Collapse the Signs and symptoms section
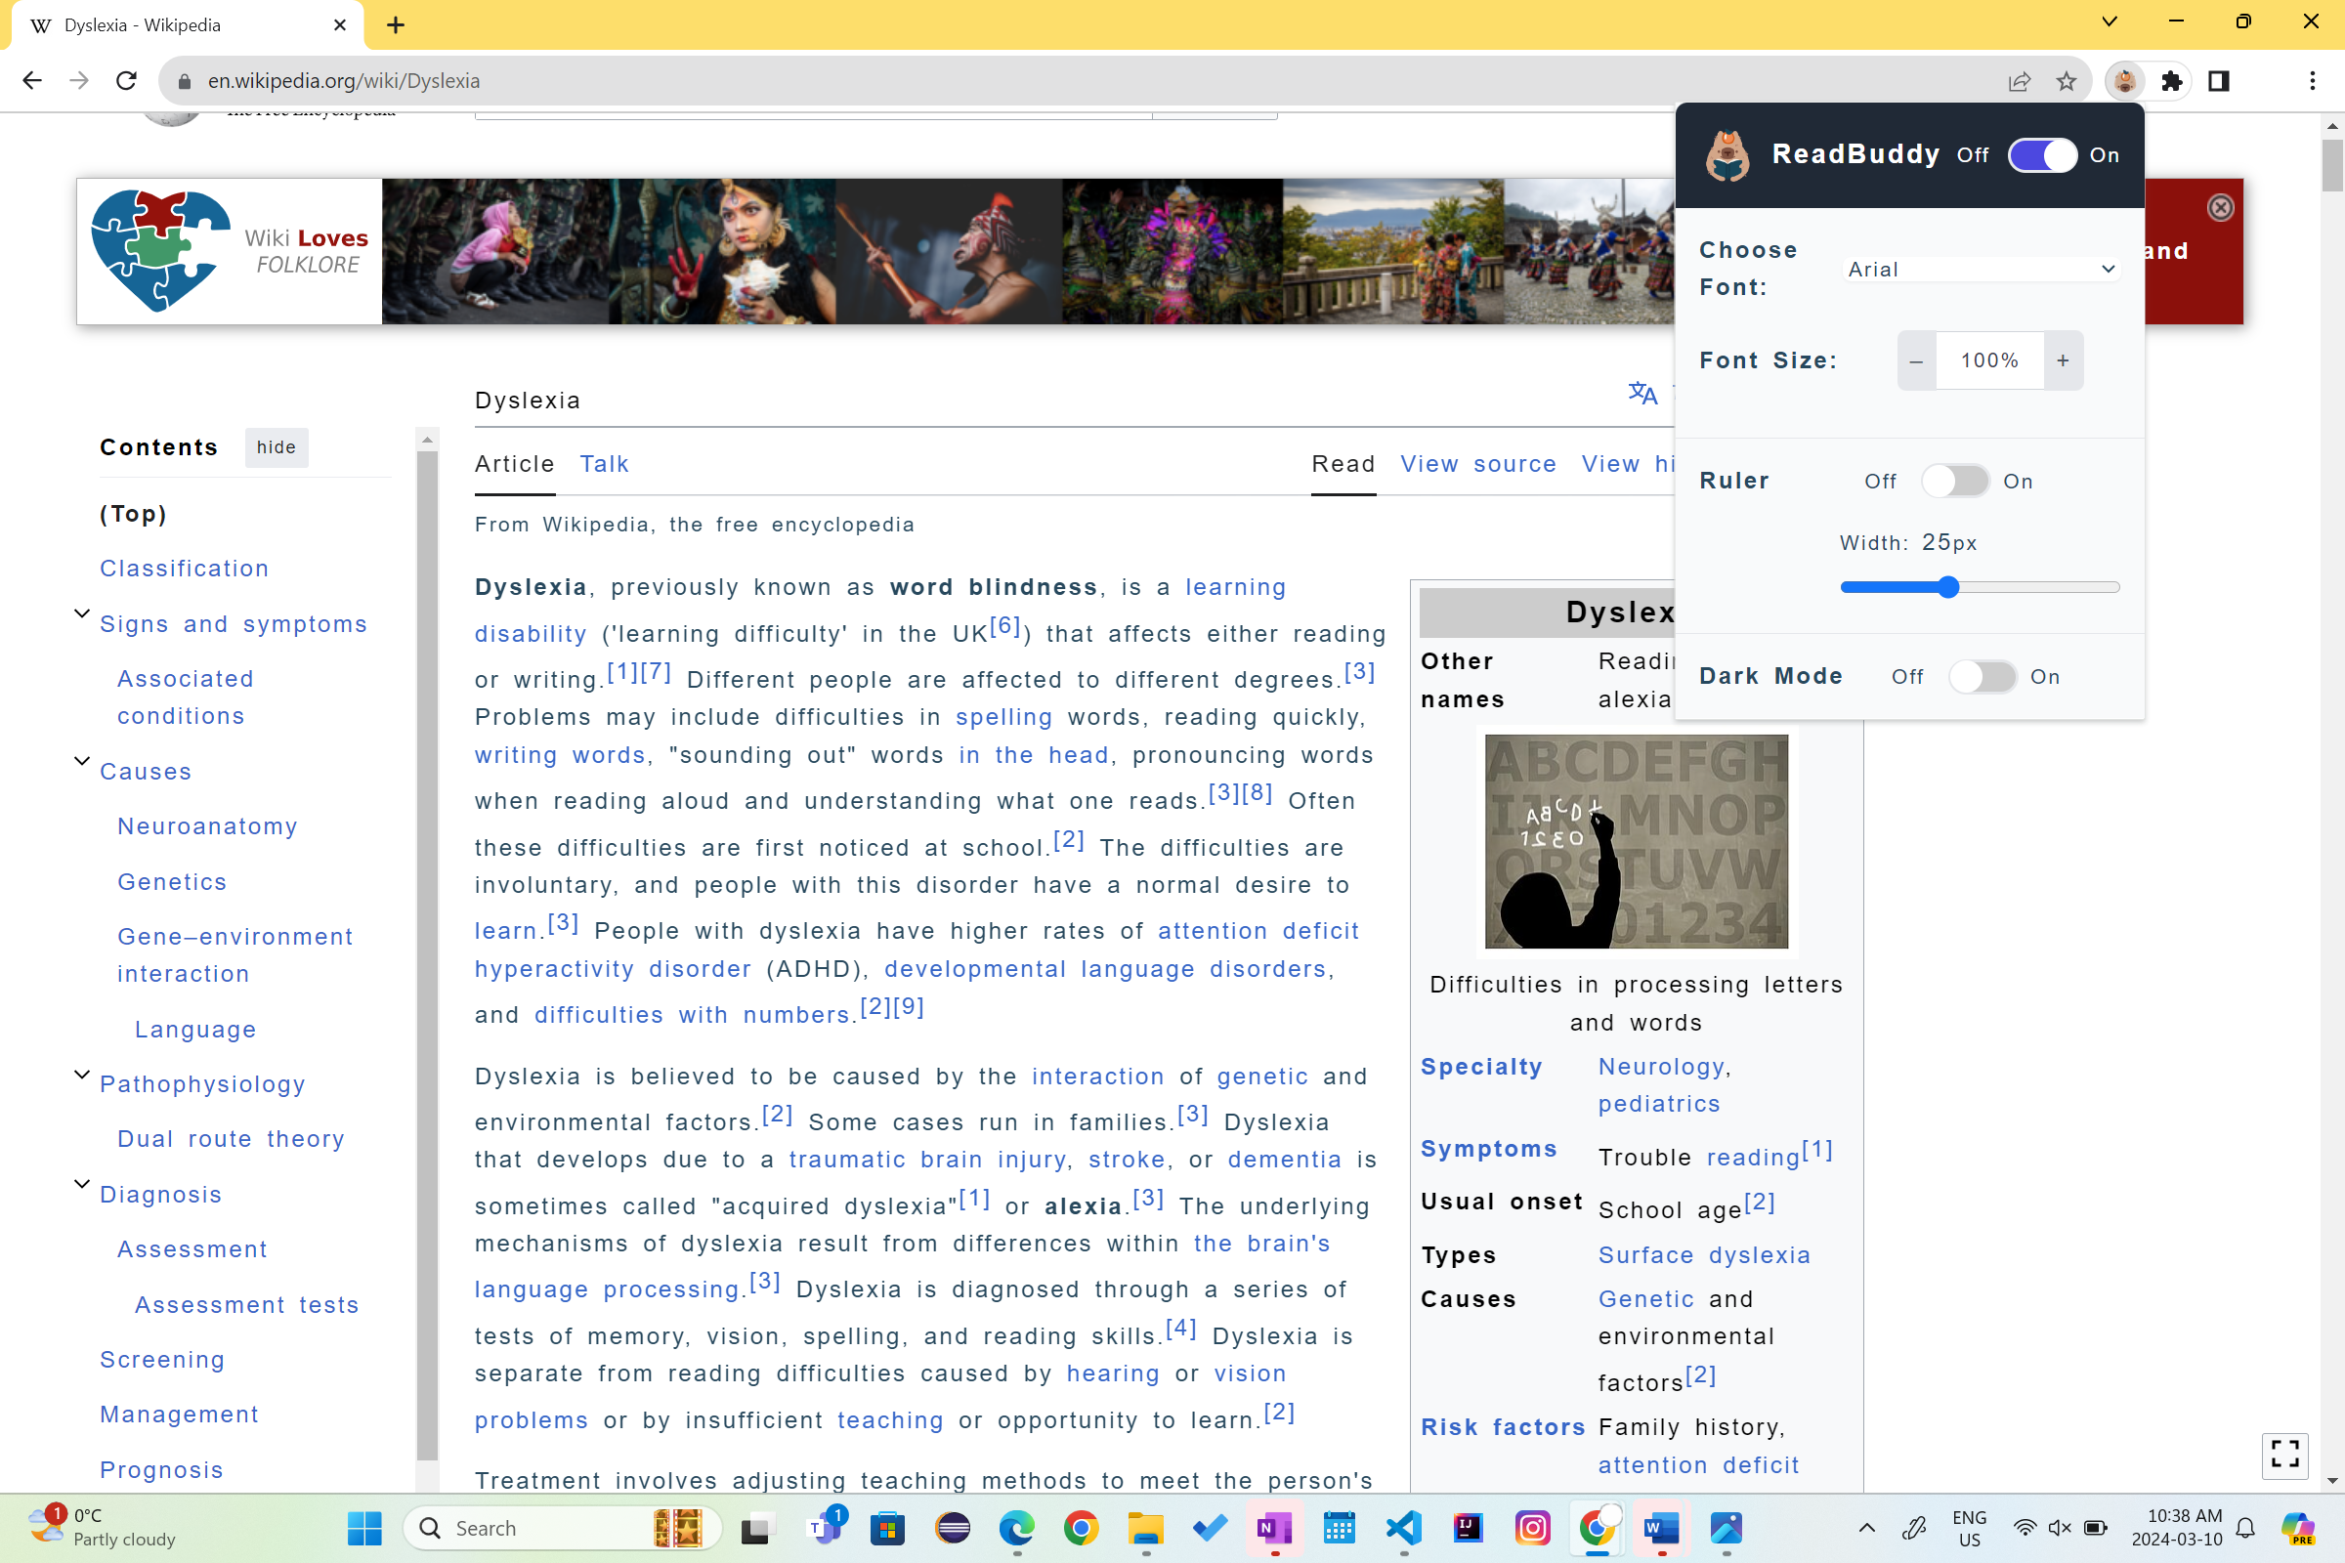 [x=83, y=614]
